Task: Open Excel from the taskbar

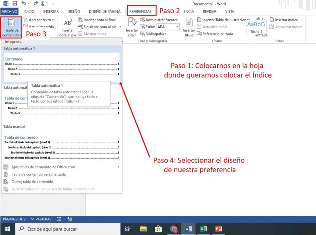Action: [x=203, y=229]
